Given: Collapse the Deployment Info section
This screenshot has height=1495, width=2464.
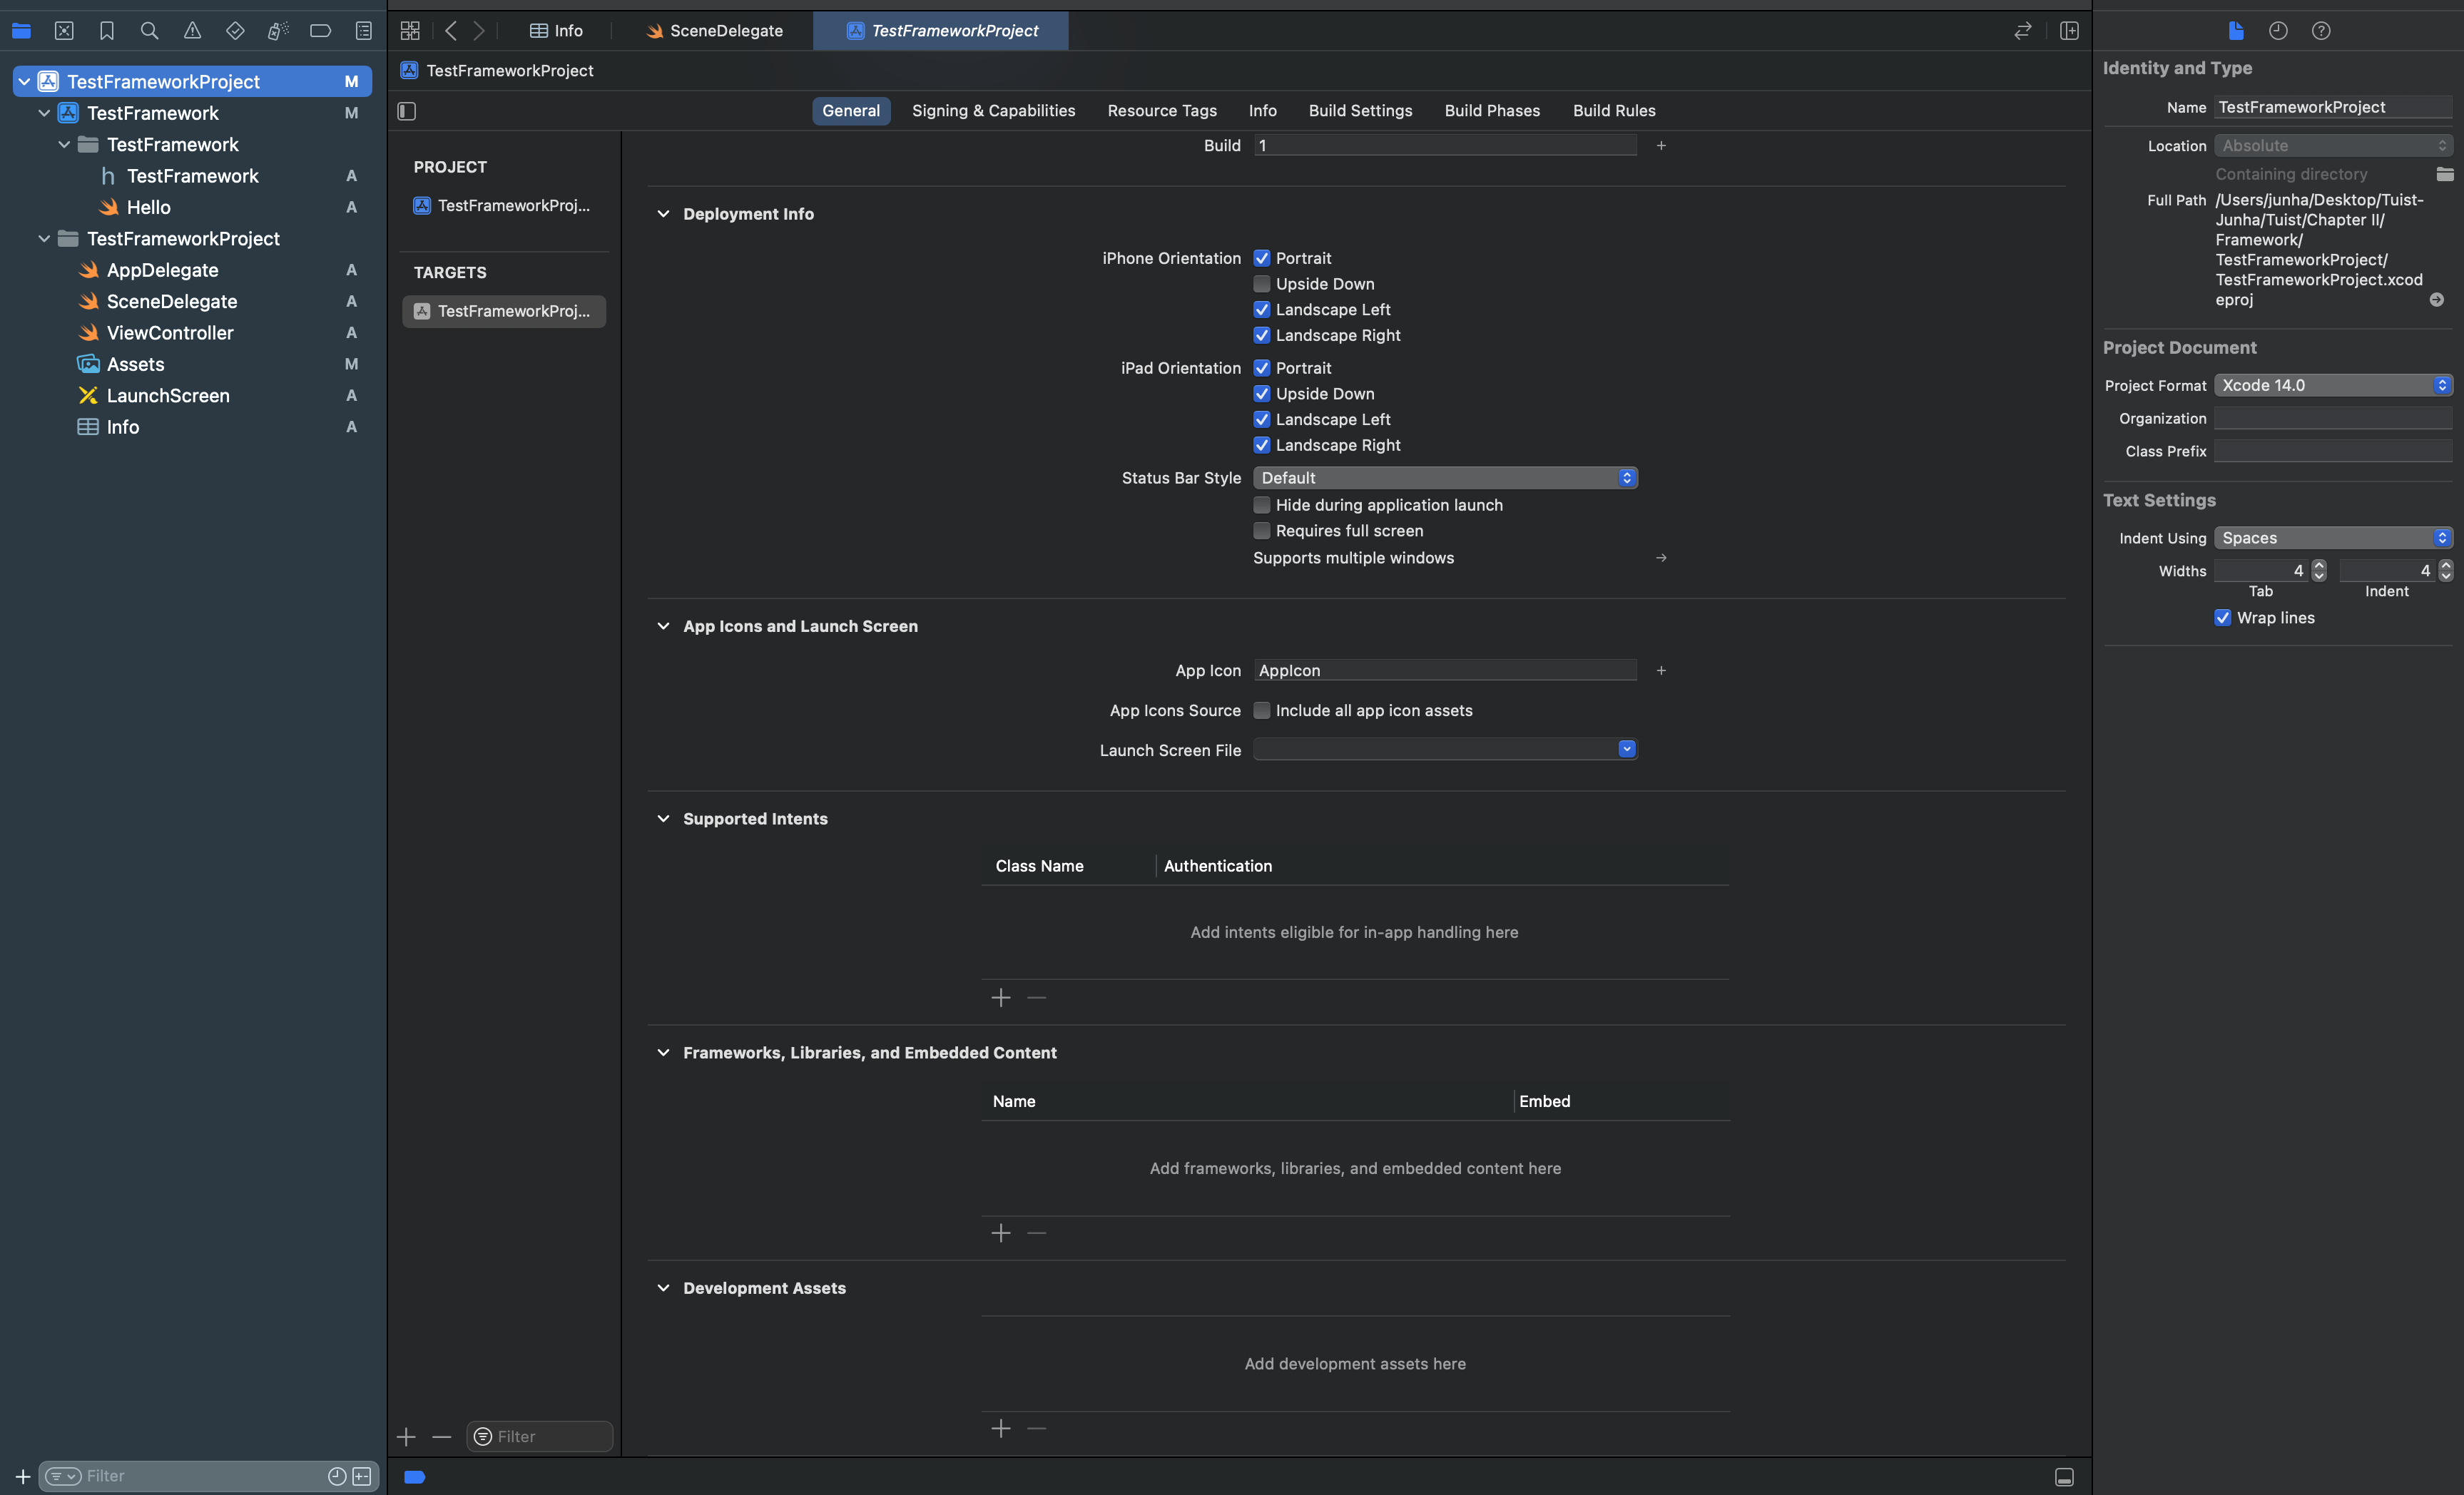Looking at the screenshot, I should click(x=663, y=214).
